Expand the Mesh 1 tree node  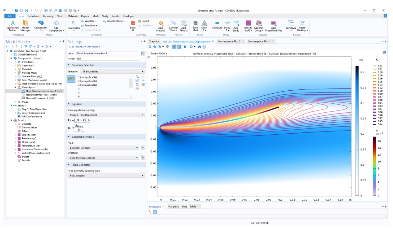pos(15,102)
